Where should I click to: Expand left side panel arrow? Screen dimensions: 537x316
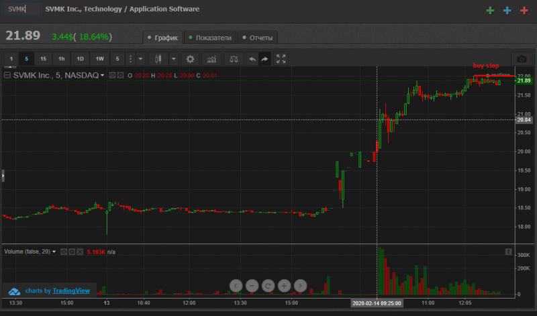pyautogui.click(x=3, y=176)
